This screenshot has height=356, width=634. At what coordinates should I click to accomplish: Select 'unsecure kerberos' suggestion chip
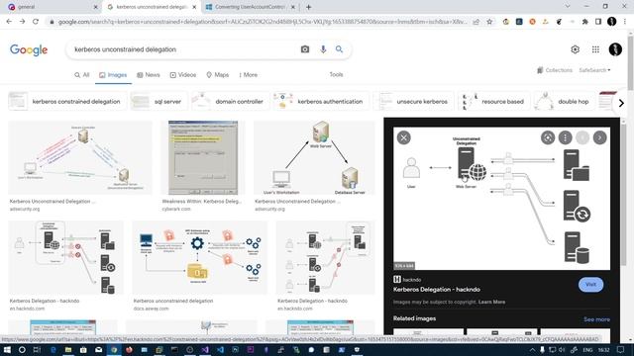[x=414, y=101]
